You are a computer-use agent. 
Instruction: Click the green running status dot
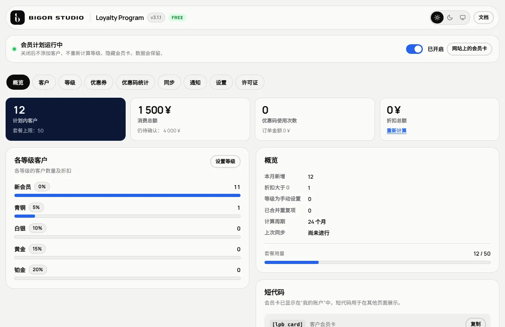click(x=14, y=49)
